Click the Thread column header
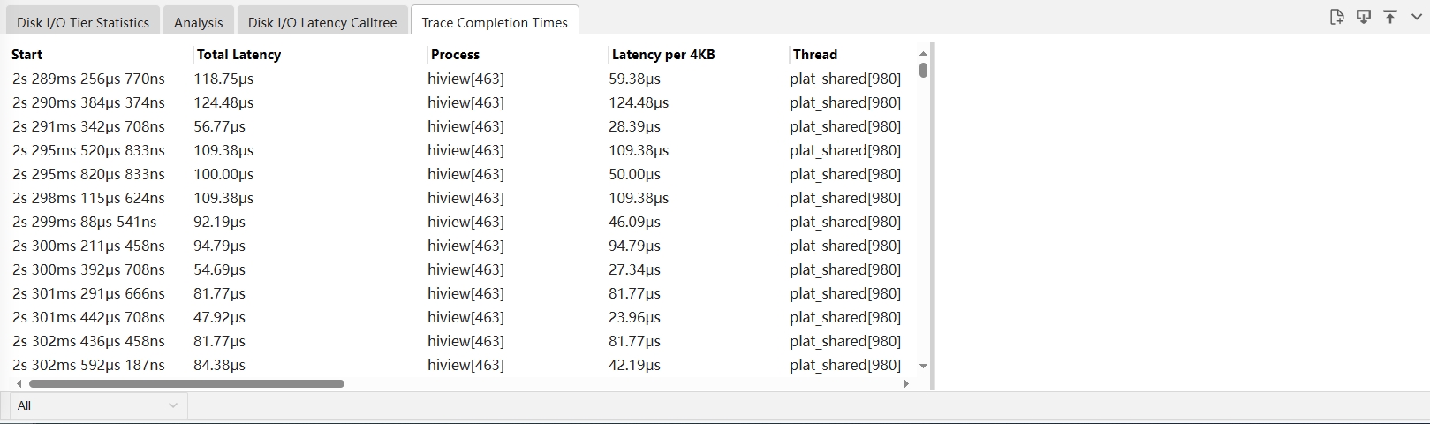The image size is (1430, 424). coord(814,55)
